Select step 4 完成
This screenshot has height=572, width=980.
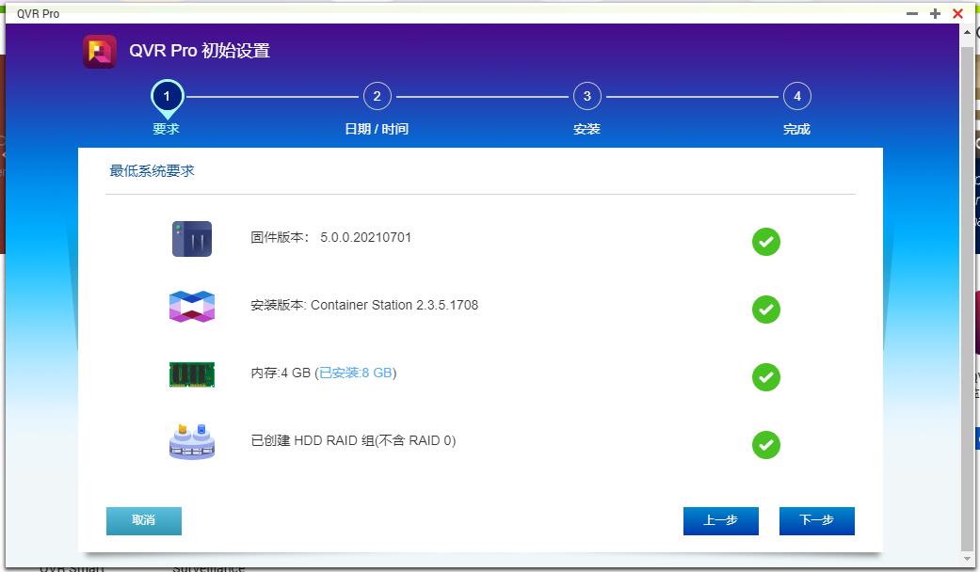coord(796,96)
